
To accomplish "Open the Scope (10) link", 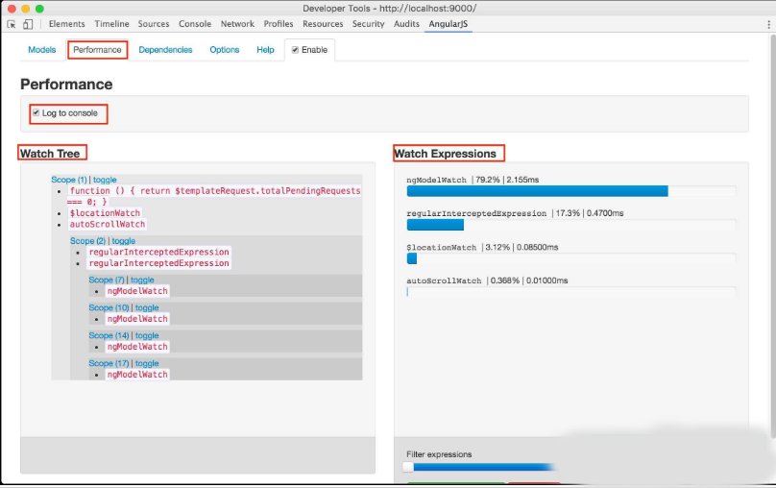I will pyautogui.click(x=109, y=307).
